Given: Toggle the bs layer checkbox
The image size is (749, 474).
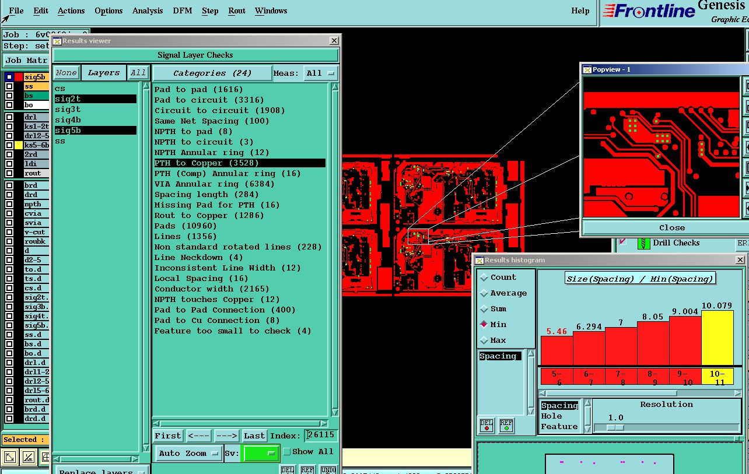Looking at the screenshot, I should pos(9,96).
